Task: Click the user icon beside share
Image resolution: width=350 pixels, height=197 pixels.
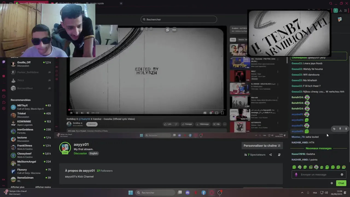Action: (279, 155)
